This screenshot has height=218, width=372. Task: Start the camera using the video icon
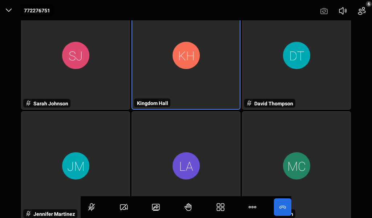click(x=124, y=207)
